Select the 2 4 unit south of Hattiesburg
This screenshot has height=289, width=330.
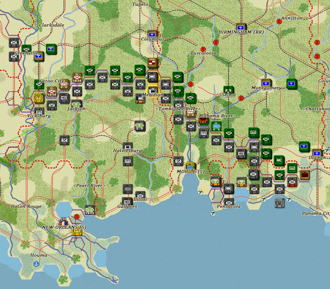pos(128,161)
